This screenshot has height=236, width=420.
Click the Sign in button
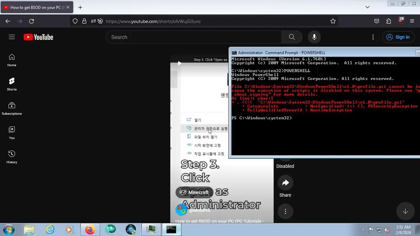pos(398,37)
